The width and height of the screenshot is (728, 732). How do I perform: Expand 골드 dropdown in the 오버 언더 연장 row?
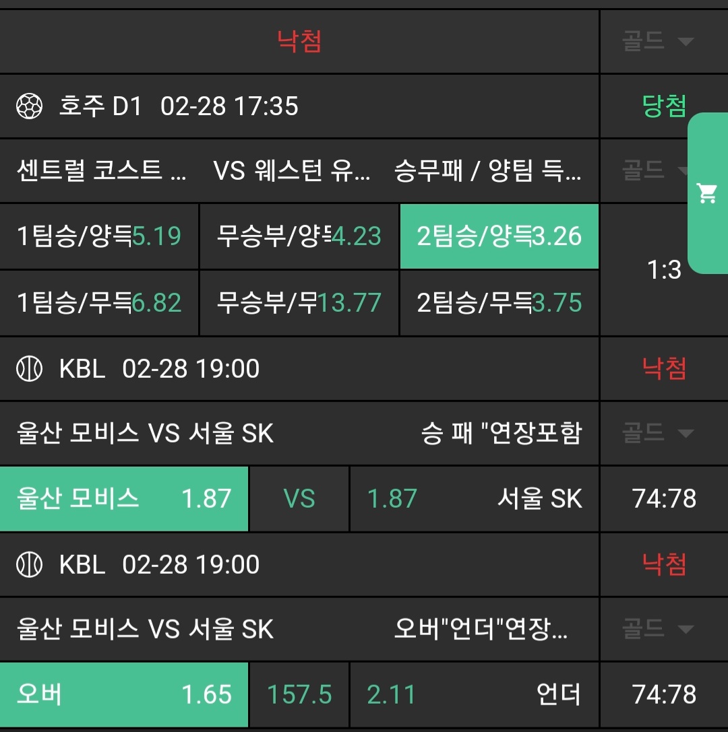[658, 630]
